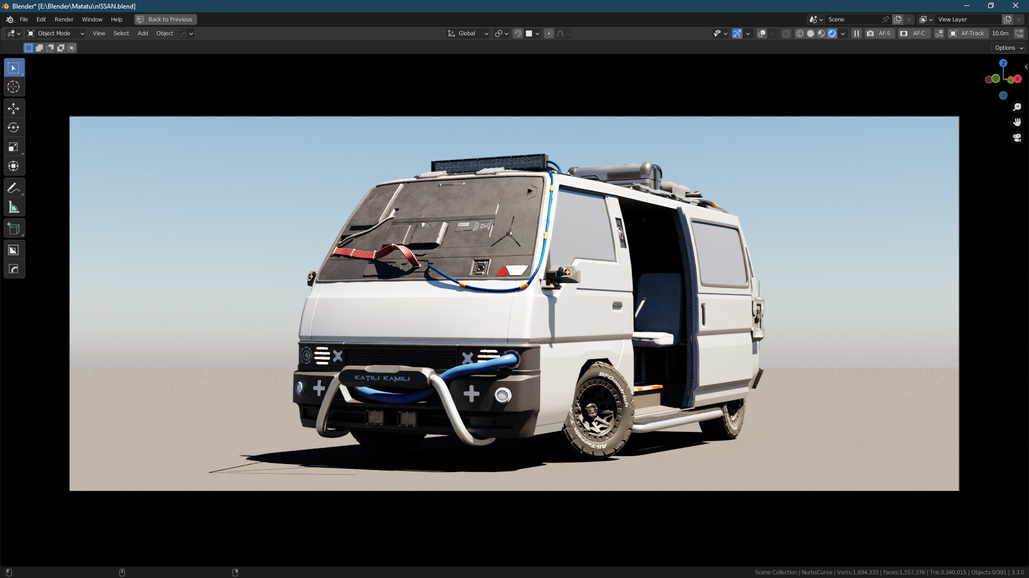The height and width of the screenshot is (578, 1029).
Task: Click the Back to Previous button
Action: point(165,19)
